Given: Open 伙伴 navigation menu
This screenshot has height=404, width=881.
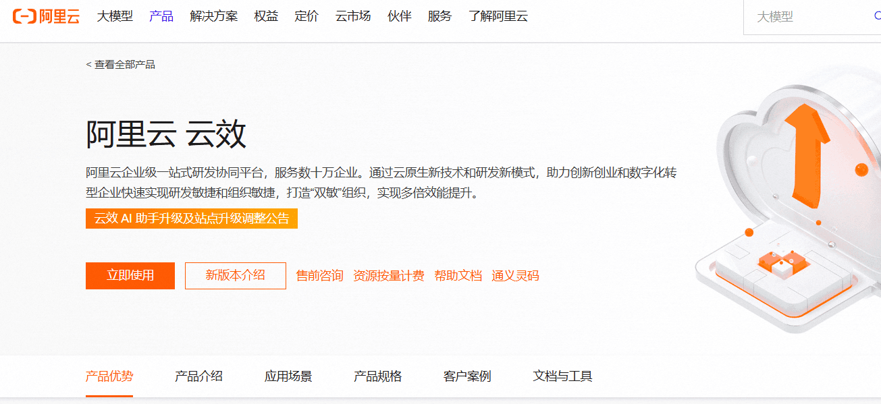Looking at the screenshot, I should point(400,16).
